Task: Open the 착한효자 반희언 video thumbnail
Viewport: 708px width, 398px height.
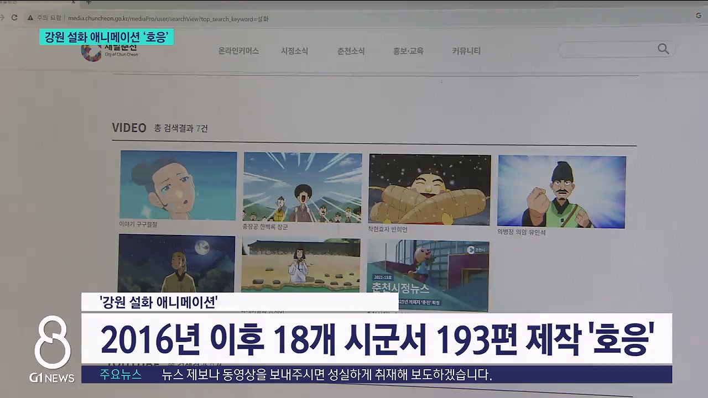Action: click(x=429, y=190)
